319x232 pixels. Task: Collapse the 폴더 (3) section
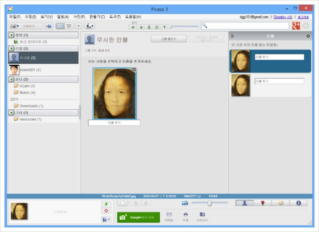click(x=12, y=79)
